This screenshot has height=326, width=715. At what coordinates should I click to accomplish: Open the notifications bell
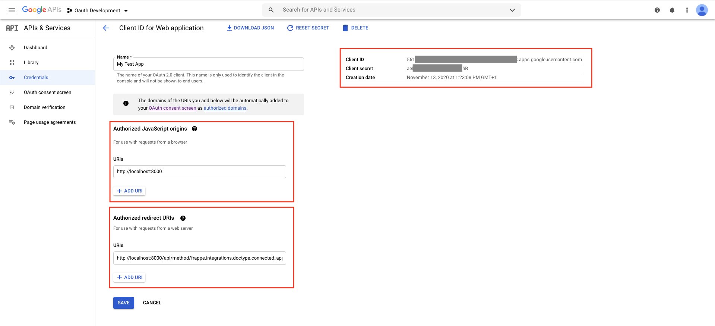coord(672,10)
